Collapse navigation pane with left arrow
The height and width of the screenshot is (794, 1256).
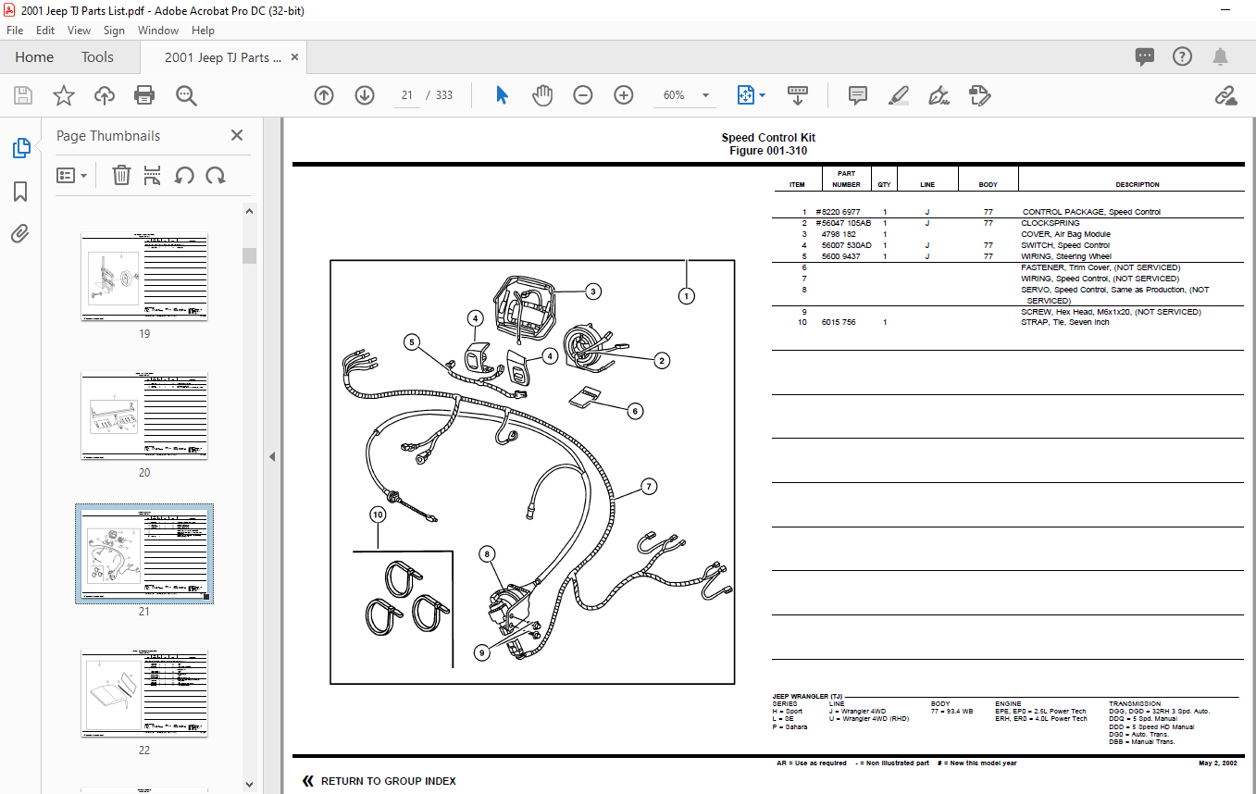coord(272,456)
